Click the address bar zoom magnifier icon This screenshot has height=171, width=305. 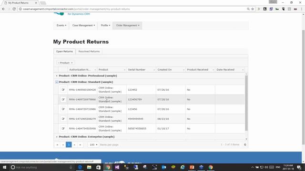click(248, 9)
